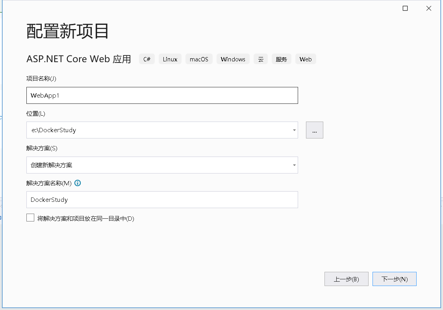
Task: Click the macOS platform tag
Action: 199,59
